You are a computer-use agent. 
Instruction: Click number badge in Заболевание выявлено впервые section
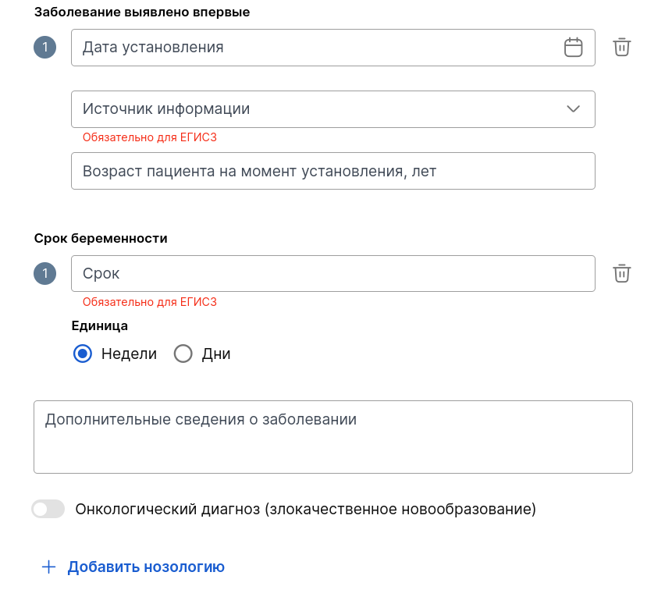(45, 47)
